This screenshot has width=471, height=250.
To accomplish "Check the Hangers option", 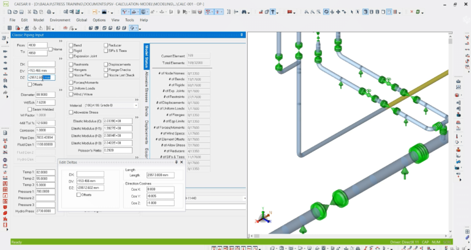I will click(x=71, y=70).
